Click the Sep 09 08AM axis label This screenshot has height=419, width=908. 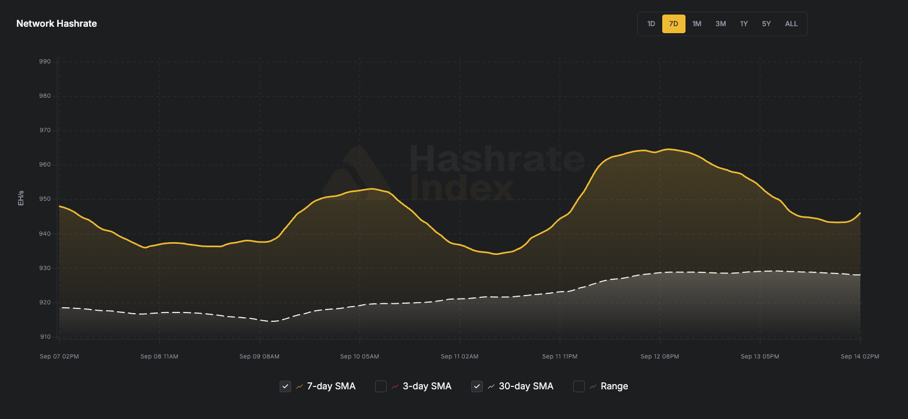260,357
